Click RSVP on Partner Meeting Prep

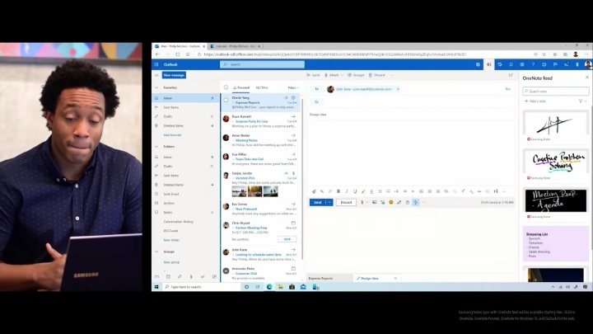[x=287, y=239]
